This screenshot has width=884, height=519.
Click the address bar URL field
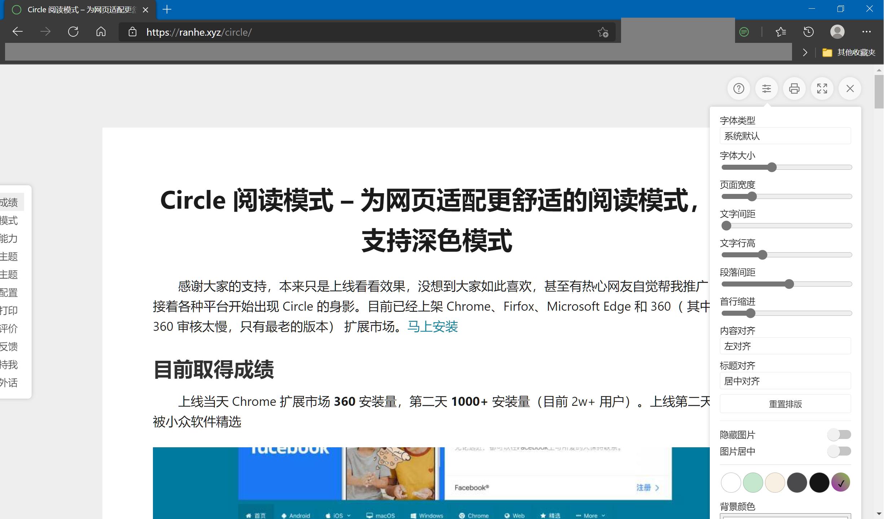(x=368, y=32)
